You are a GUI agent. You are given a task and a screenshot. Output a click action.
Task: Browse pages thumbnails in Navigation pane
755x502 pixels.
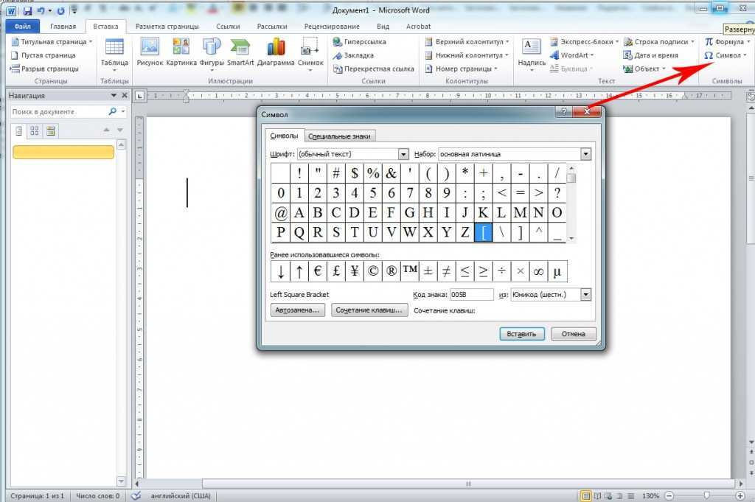coord(34,130)
